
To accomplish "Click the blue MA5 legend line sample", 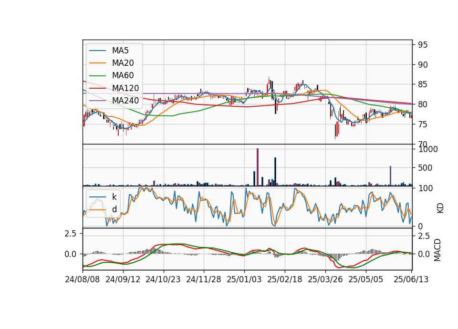I will pos(97,51).
